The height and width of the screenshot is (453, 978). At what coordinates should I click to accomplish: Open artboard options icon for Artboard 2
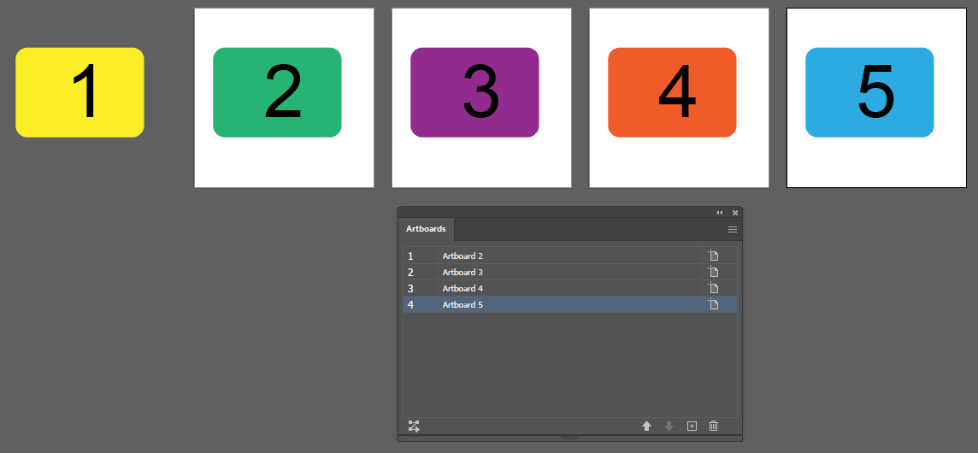[713, 256]
